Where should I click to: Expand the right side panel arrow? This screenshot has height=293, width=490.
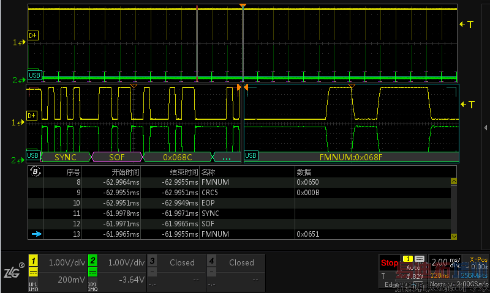[486, 128]
